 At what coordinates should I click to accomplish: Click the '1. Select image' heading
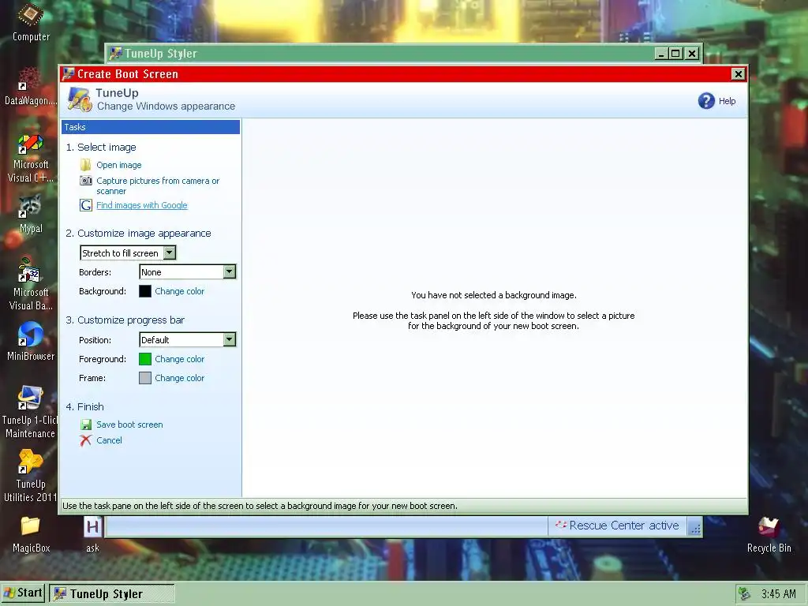(x=101, y=148)
